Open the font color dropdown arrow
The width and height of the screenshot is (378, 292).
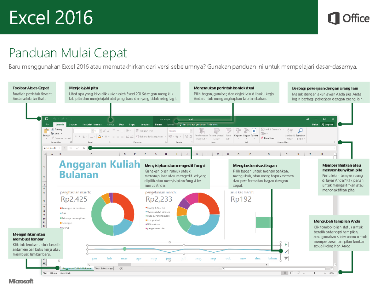pyautogui.click(x=109, y=137)
